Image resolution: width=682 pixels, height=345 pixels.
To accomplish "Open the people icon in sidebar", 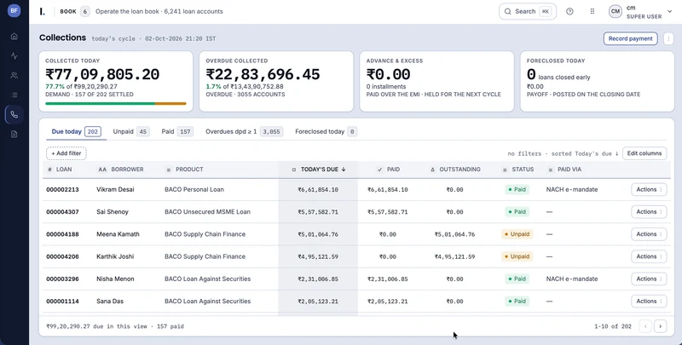I will [x=14, y=75].
